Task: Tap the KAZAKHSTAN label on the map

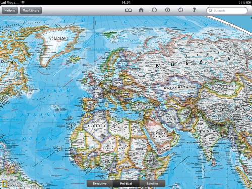Action: [178, 87]
